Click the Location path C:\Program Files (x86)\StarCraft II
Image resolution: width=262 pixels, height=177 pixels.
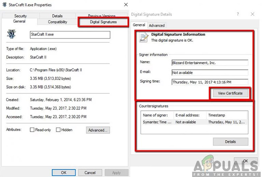[56, 70]
